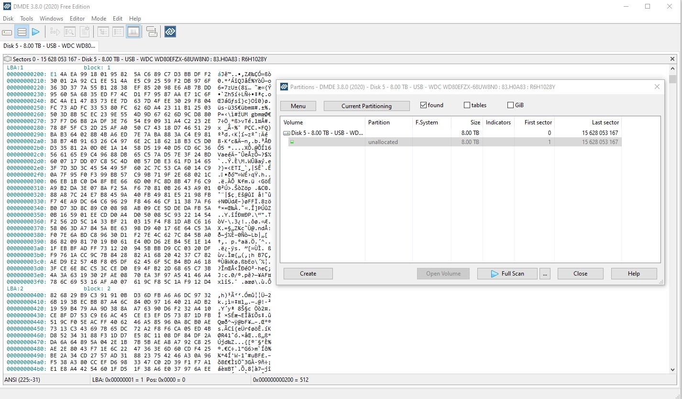The width and height of the screenshot is (682, 399).
Task: Click the Menu button in Partitions dialog
Action: tap(298, 106)
